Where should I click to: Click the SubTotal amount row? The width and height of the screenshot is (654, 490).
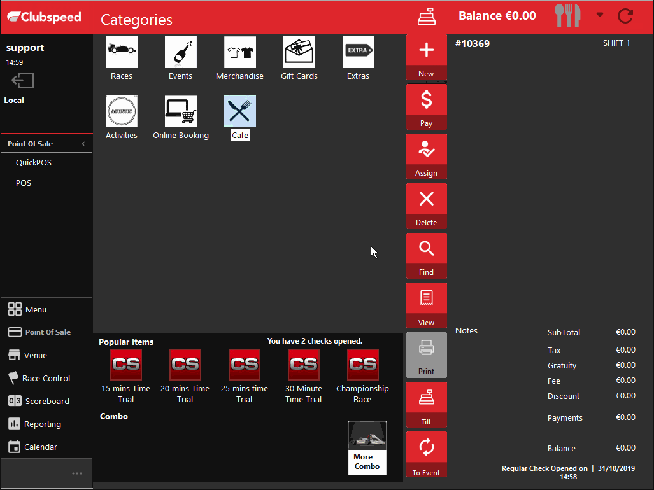point(592,332)
